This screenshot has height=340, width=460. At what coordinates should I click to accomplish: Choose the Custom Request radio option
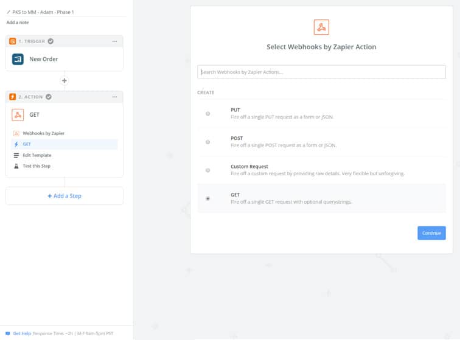(208, 170)
